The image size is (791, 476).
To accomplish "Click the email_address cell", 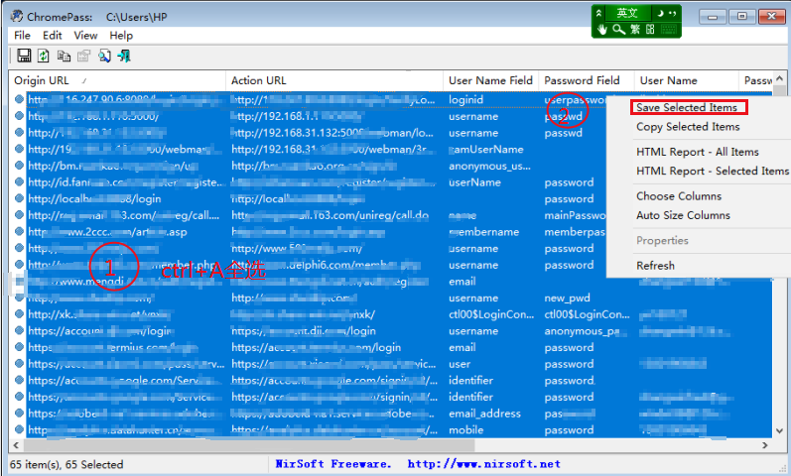I will [484, 414].
